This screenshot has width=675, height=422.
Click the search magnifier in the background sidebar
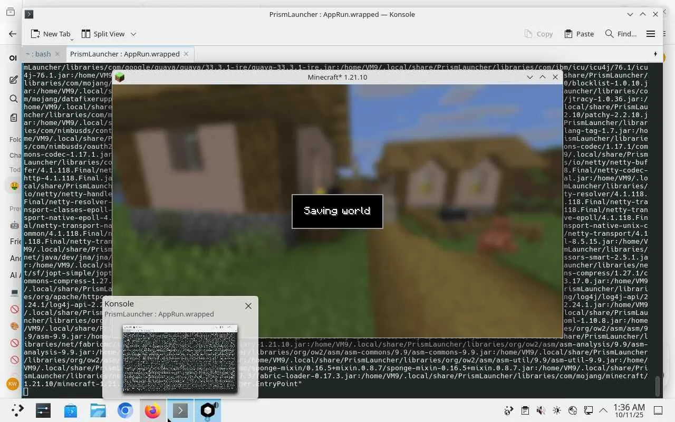click(14, 99)
